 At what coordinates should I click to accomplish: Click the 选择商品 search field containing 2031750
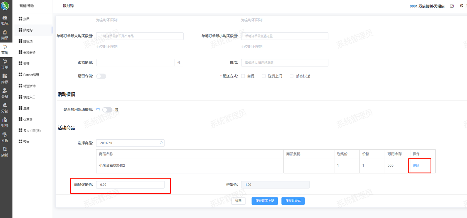(127, 143)
